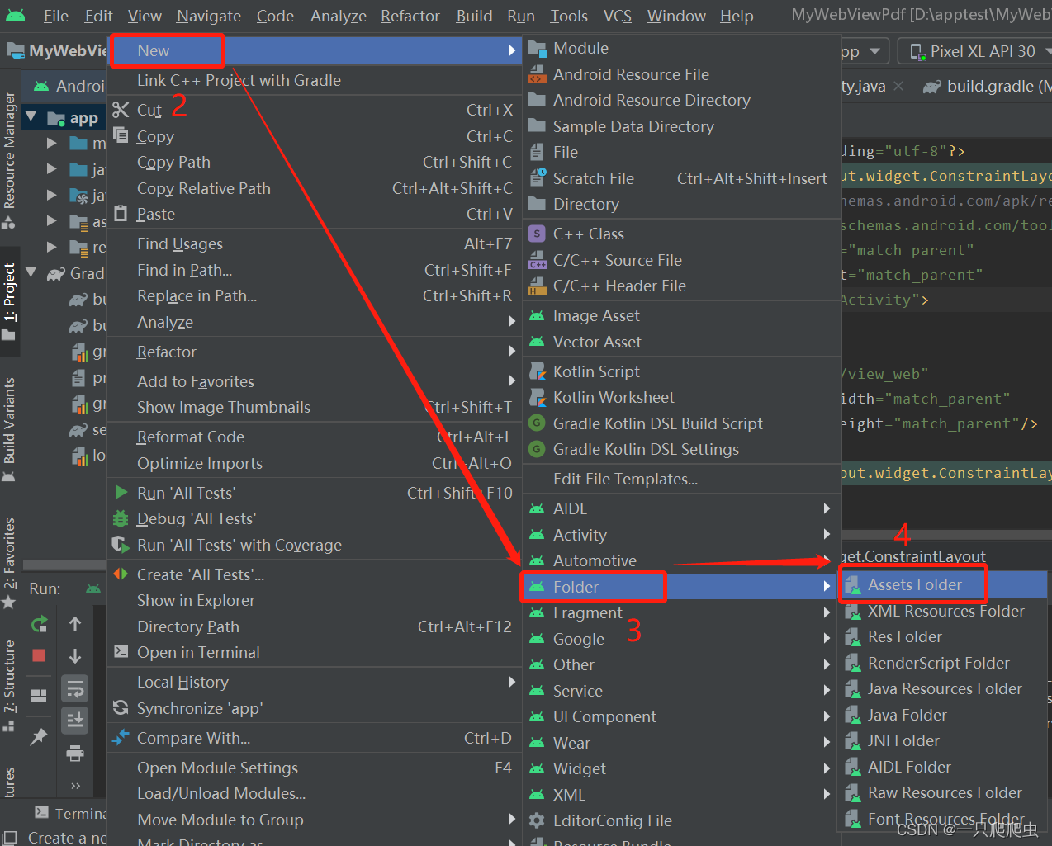The height and width of the screenshot is (846, 1052).
Task: Choose Assets Folder from Folder submenu
Action: click(x=943, y=584)
